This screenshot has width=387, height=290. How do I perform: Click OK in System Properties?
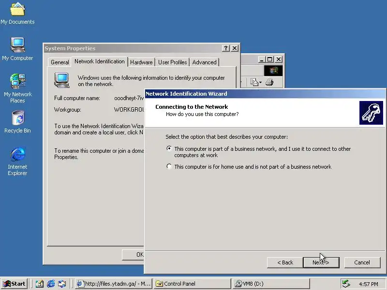point(134,255)
